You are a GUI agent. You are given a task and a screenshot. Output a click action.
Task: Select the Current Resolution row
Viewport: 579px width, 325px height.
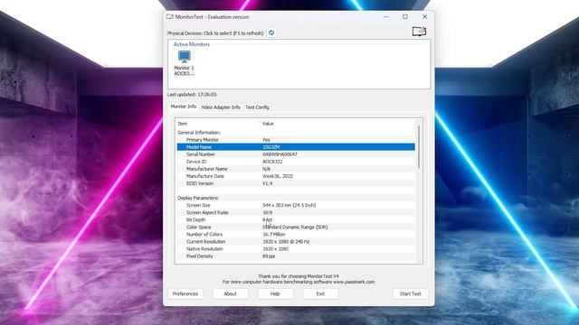296,242
